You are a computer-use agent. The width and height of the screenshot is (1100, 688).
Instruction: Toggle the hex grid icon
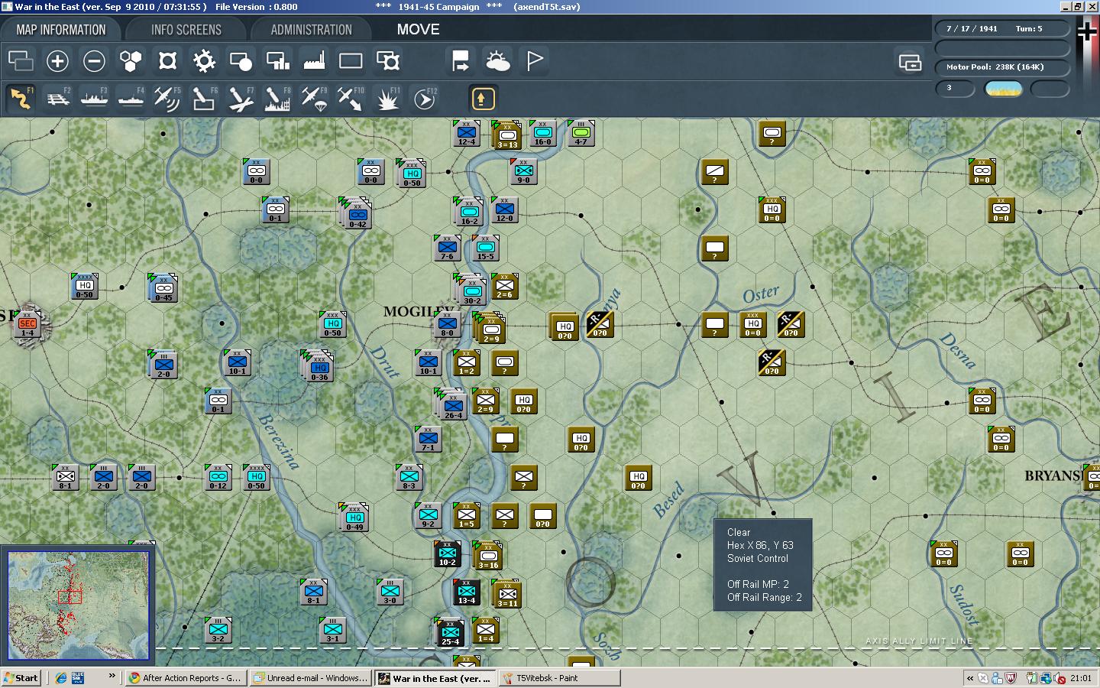point(131,60)
